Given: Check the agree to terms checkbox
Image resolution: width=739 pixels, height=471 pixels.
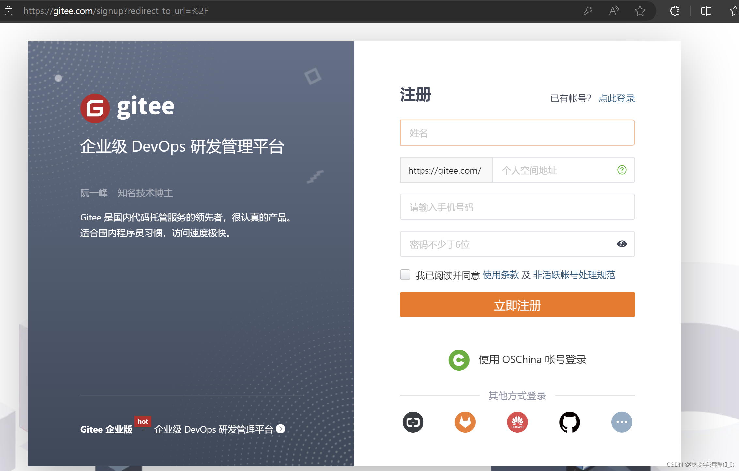Looking at the screenshot, I should [405, 275].
